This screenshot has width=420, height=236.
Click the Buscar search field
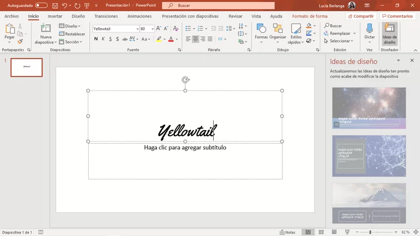(x=218, y=5)
